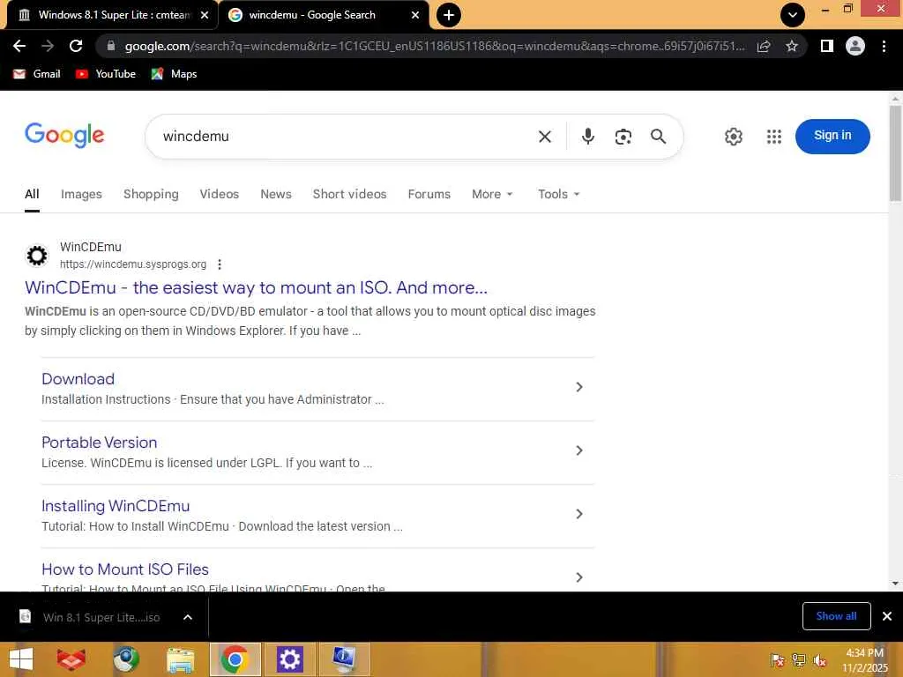Switch to Short videos results
The width and height of the screenshot is (903, 677).
[x=349, y=195]
